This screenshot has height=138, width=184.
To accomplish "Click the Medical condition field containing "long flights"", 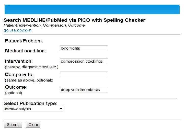I will tap(84, 48).
